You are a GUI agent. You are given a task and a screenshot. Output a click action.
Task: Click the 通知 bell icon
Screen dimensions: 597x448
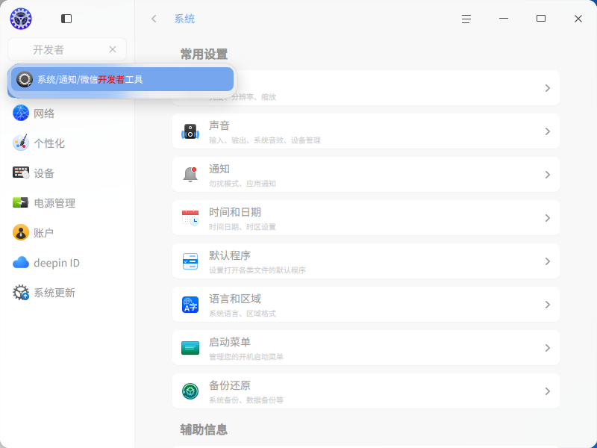(190, 175)
